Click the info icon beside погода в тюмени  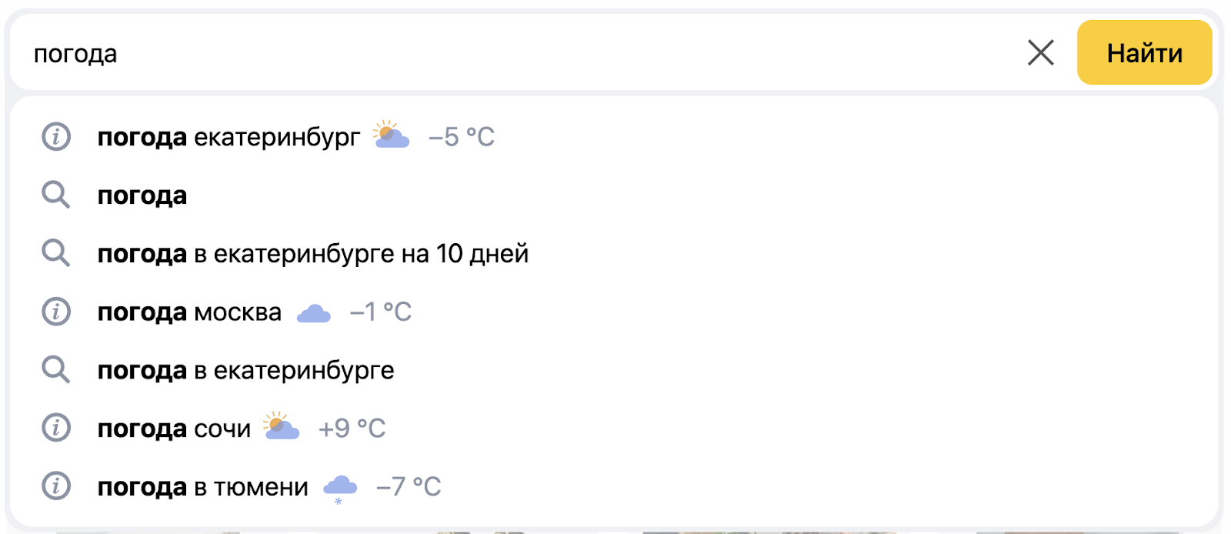pos(55,486)
